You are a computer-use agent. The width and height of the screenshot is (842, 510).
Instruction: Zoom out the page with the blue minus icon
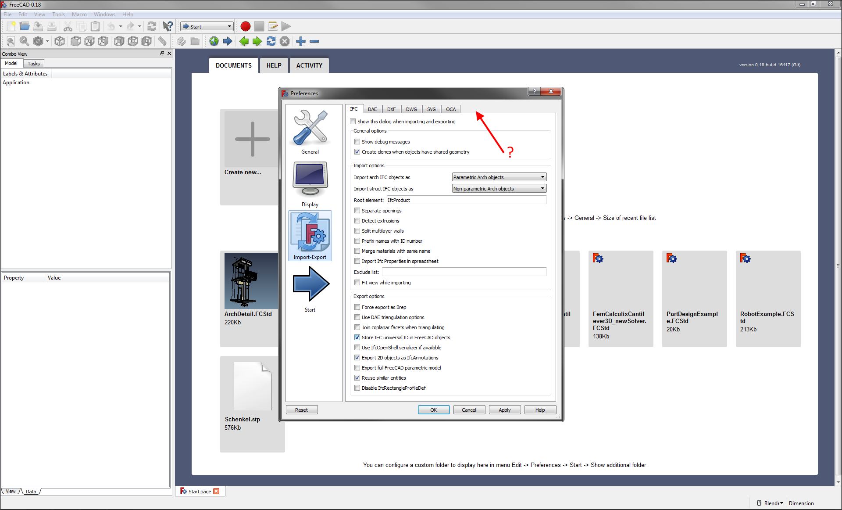coord(314,41)
